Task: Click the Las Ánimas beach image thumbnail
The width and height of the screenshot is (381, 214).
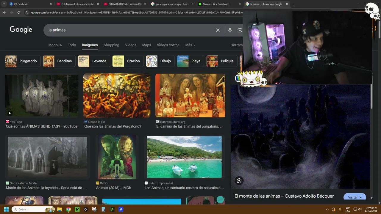Action: 184,157
